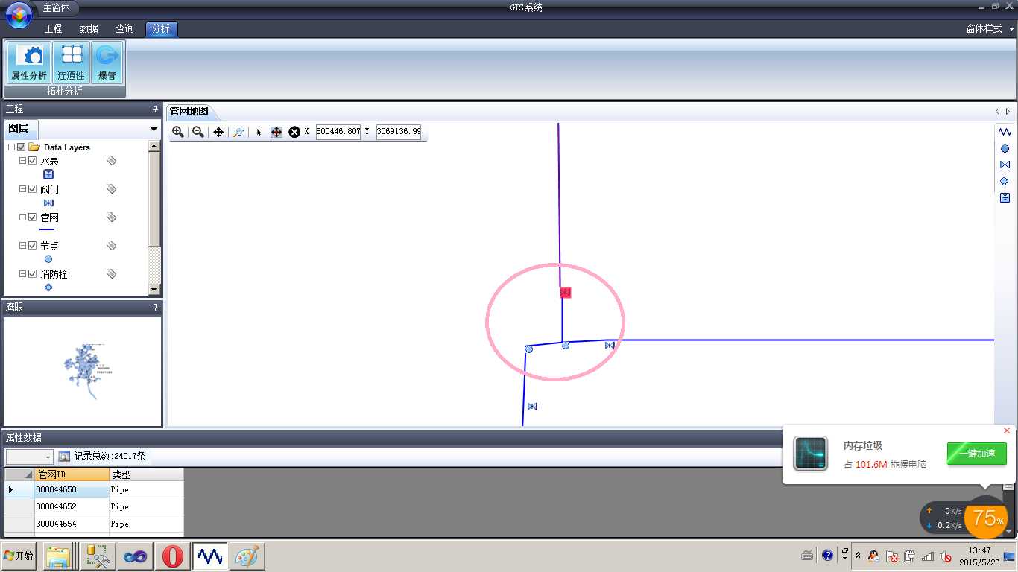Click the black circle X clear icon
The width and height of the screenshot is (1018, 572).
coord(294,132)
